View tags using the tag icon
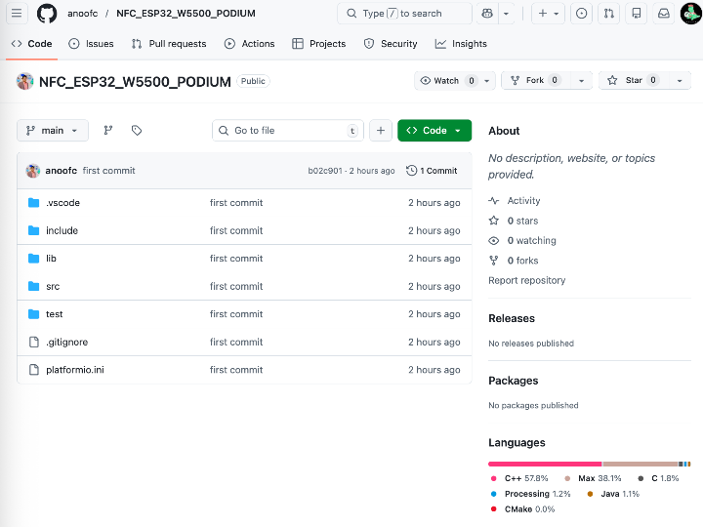The image size is (703, 527). [137, 131]
